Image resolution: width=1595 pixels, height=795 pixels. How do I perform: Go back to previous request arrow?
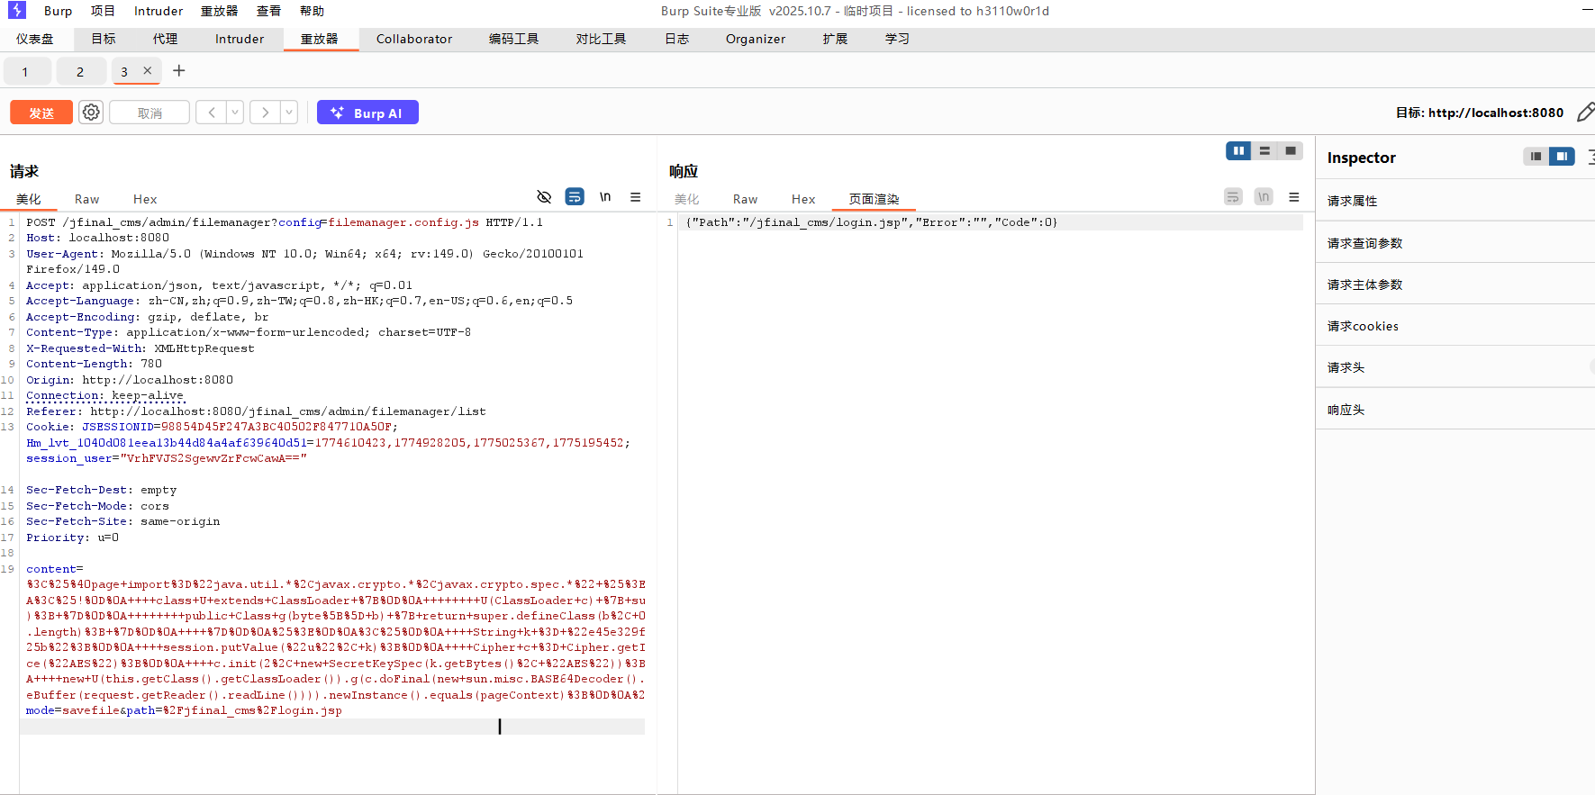coord(212,113)
